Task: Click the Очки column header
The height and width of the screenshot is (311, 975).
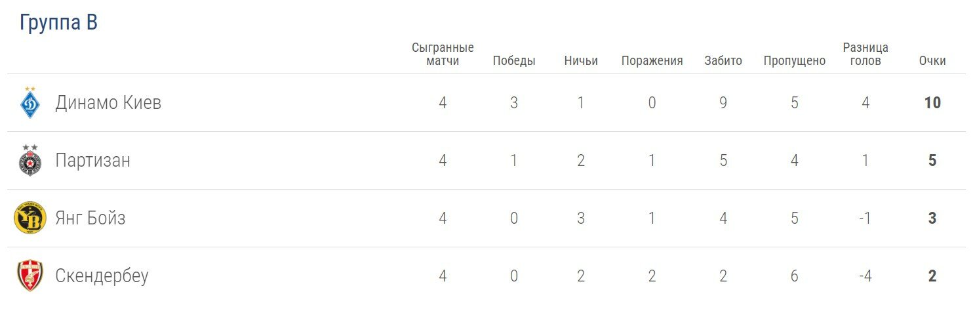Action: coord(932,61)
